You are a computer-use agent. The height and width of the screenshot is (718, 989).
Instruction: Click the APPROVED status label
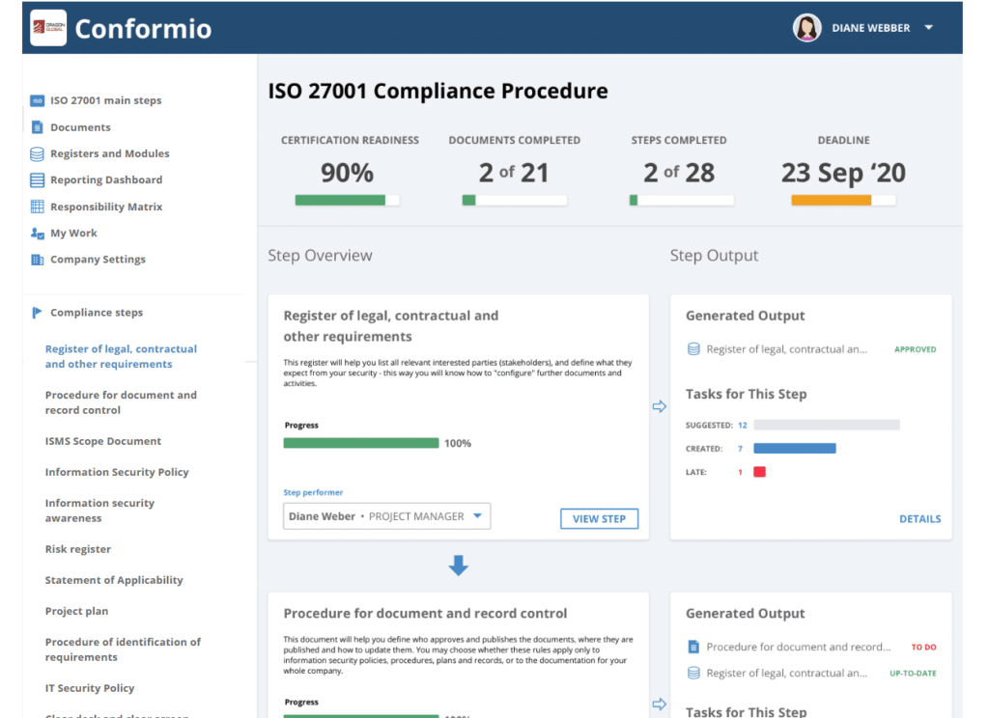click(x=915, y=349)
